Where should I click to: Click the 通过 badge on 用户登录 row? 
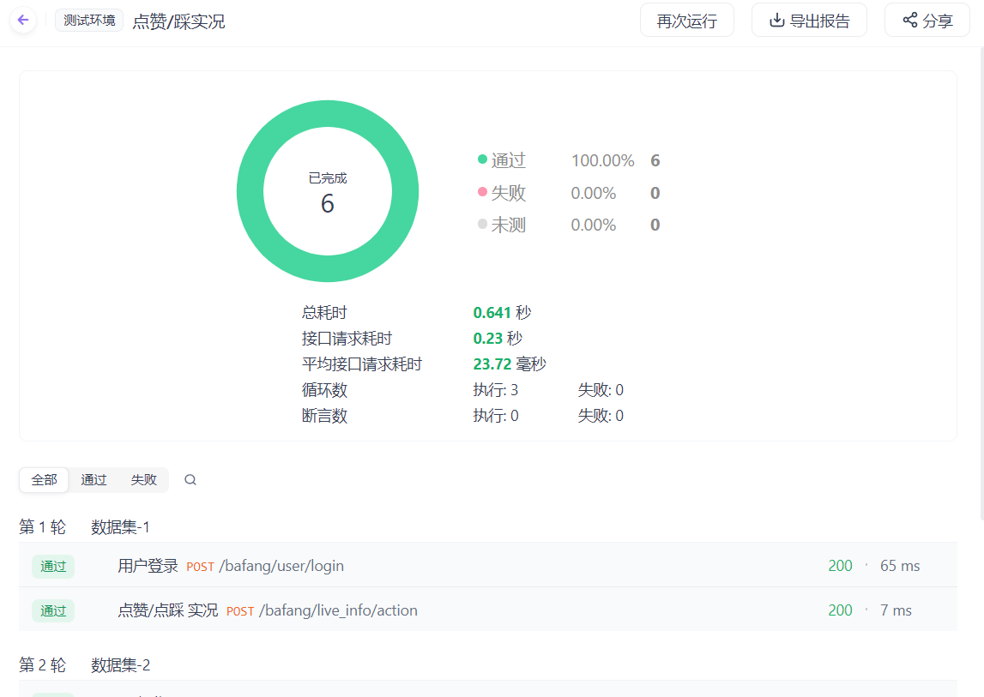(53, 567)
